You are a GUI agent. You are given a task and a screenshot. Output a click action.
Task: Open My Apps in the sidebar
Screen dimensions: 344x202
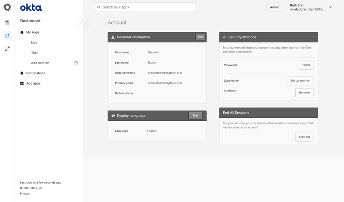pyautogui.click(x=33, y=32)
